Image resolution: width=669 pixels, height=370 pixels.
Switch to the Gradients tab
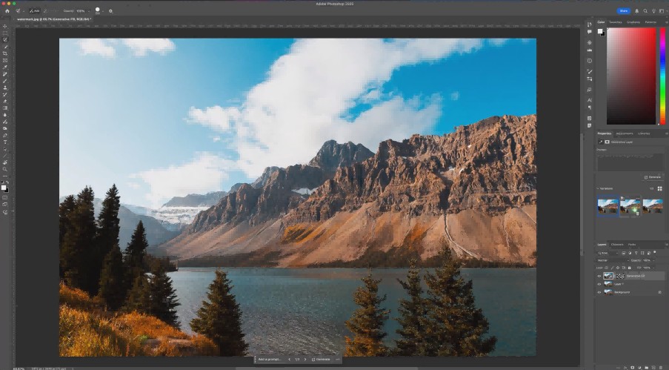point(633,22)
